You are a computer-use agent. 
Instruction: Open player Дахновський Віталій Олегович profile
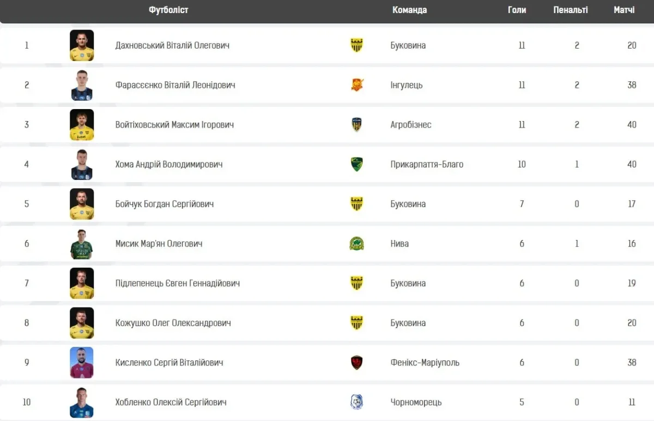pos(172,45)
